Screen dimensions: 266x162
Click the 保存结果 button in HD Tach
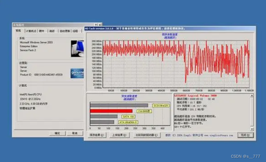click(97, 135)
